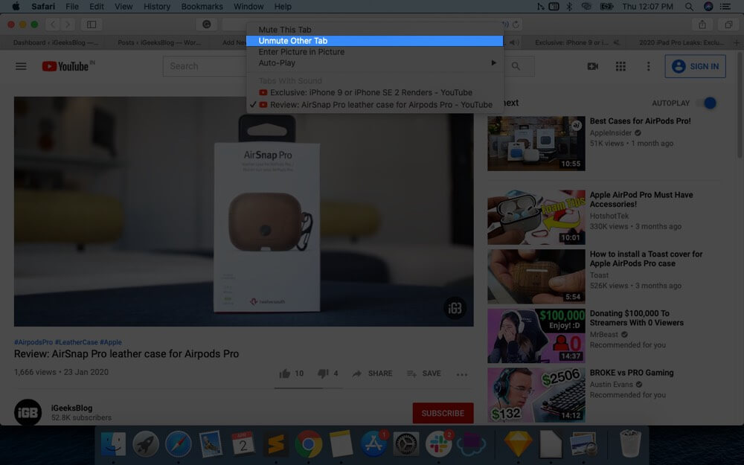
Task: Click the SIGN IN button
Action: pos(695,66)
